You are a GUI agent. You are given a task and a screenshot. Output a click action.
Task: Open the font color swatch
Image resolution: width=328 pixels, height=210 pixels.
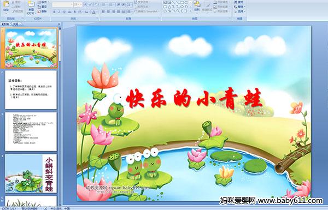pyautogui.click(x=93, y=12)
